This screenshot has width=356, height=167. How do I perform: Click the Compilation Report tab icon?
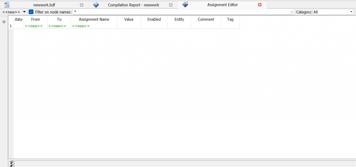pyautogui.click(x=96, y=5)
